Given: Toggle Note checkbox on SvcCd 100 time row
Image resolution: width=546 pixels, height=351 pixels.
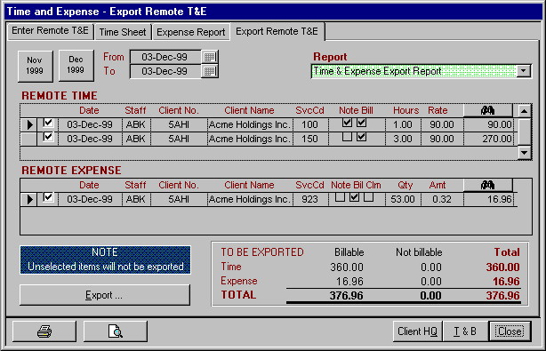Looking at the screenshot, I should click(x=347, y=123).
